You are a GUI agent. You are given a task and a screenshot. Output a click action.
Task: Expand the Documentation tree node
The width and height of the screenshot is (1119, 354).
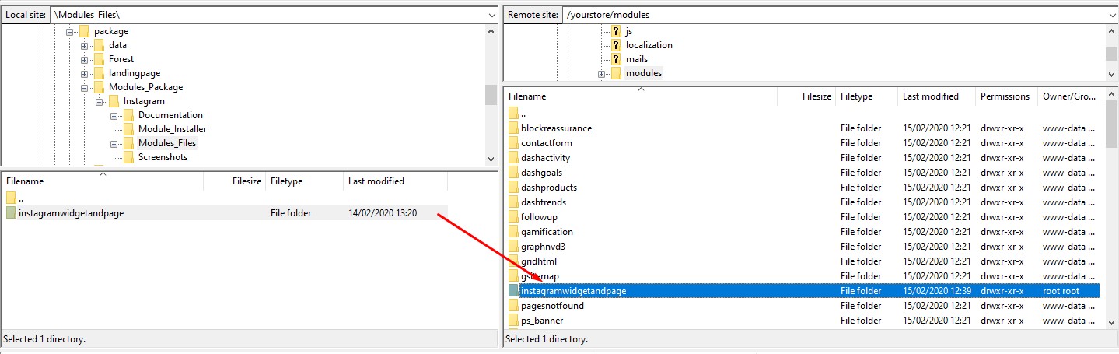point(114,115)
